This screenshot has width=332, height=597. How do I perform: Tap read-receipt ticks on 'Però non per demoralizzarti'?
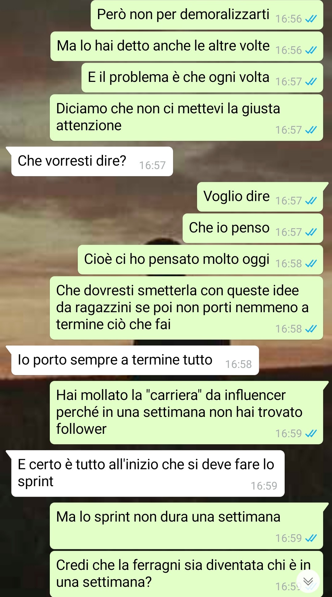pyautogui.click(x=311, y=19)
